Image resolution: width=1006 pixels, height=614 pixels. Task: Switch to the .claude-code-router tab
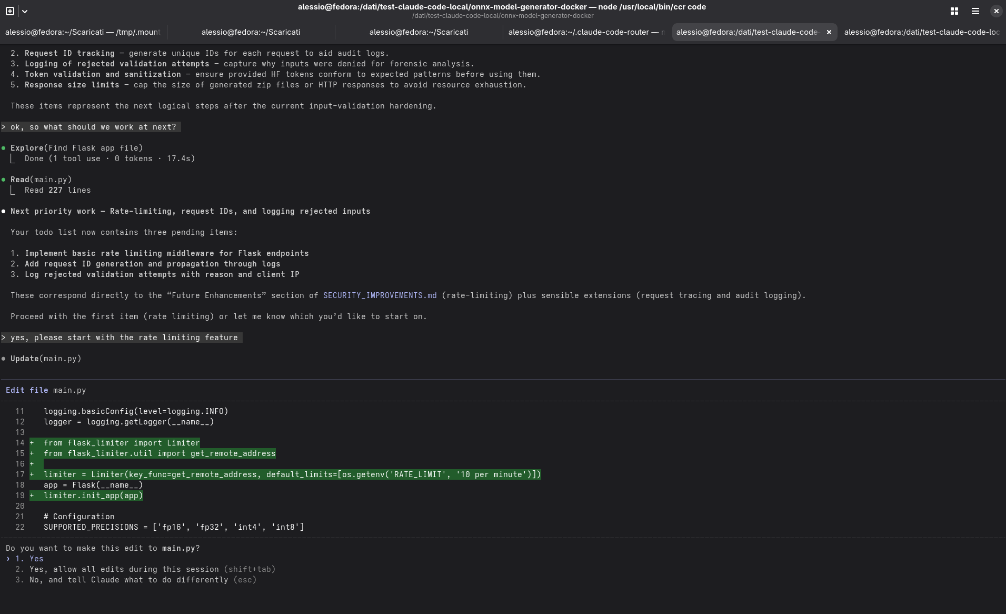click(586, 32)
